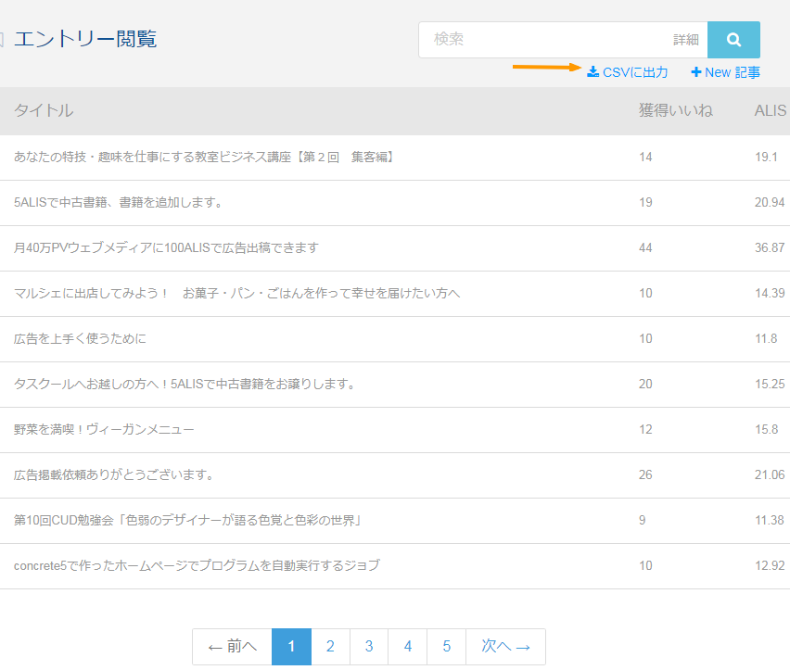
Task: Sort by the 獲得いいね column header
Action: (675, 110)
